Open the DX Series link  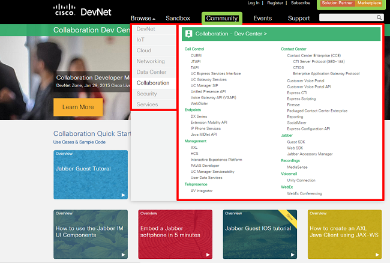[199, 116]
